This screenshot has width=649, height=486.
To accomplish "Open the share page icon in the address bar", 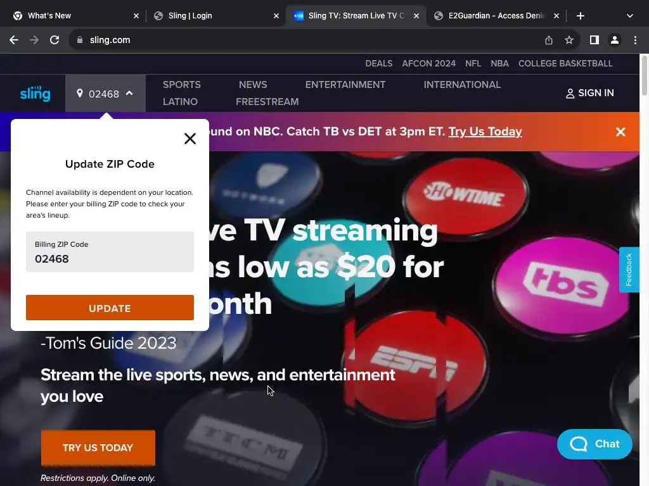I will click(x=549, y=40).
